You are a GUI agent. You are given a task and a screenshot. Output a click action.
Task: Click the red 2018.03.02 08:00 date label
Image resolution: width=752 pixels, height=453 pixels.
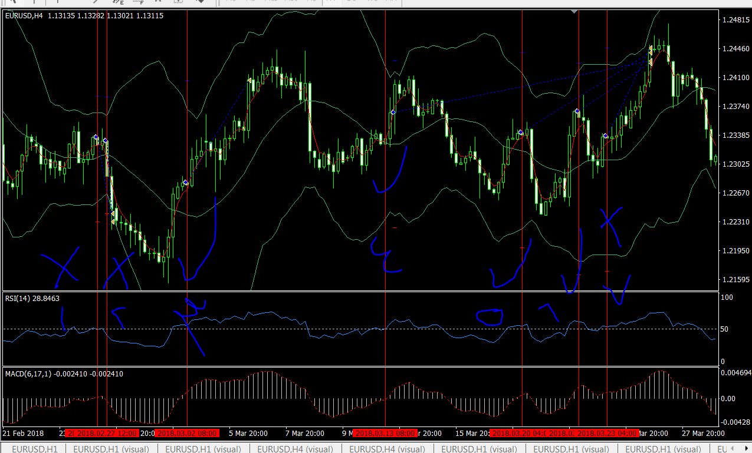[187, 434]
